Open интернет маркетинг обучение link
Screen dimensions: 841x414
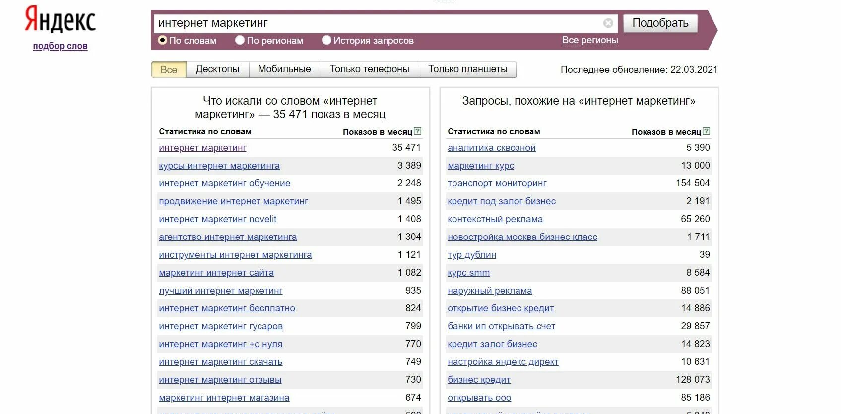225,183
